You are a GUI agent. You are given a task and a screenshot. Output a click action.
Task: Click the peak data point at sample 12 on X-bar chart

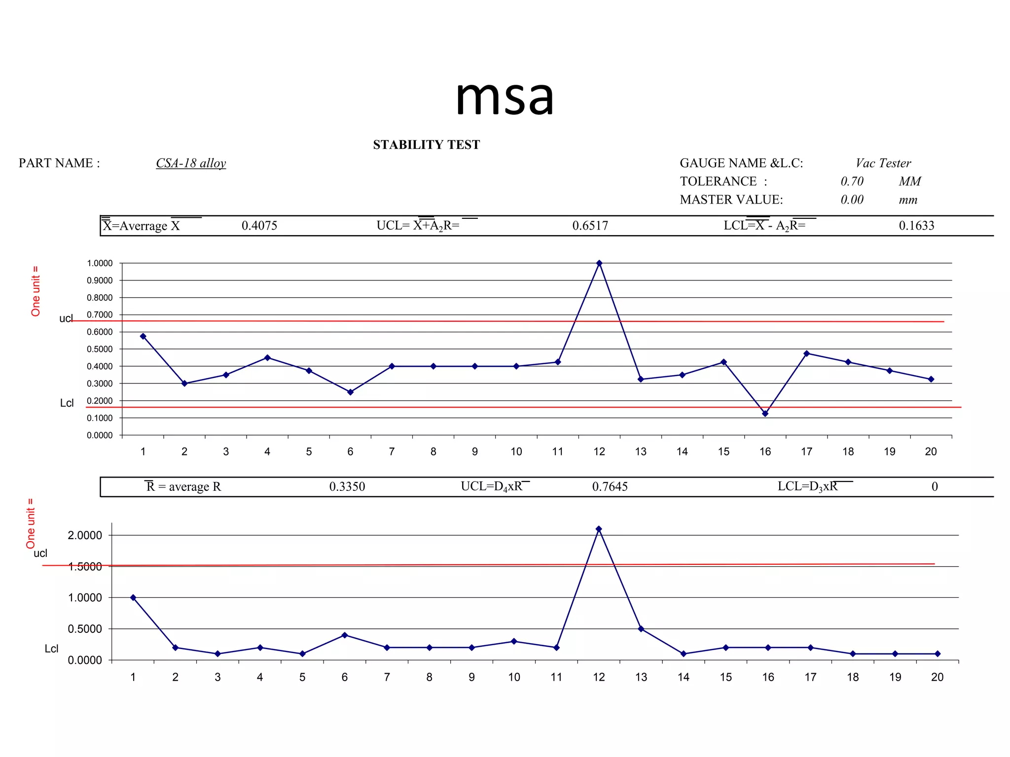click(x=599, y=263)
